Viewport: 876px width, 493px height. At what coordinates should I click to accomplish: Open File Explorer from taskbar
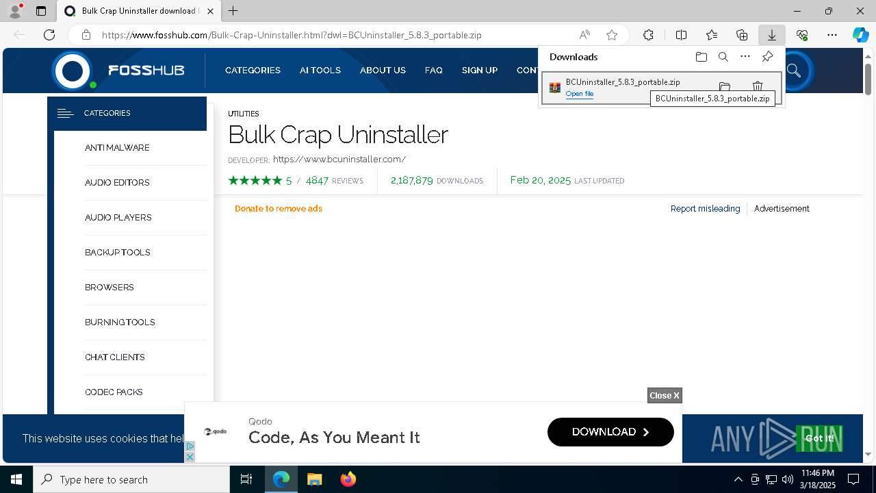(x=314, y=479)
